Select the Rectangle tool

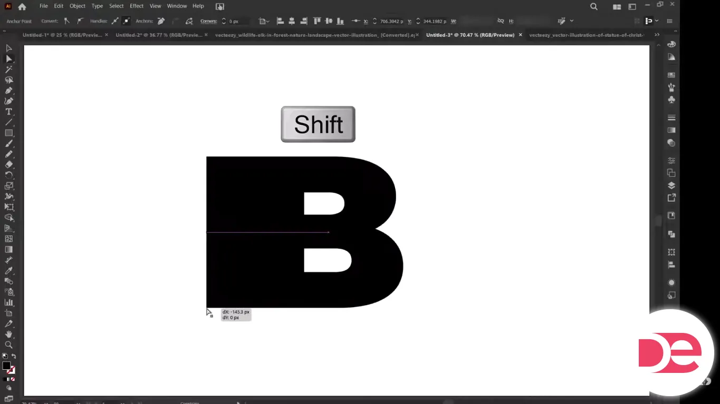9,133
